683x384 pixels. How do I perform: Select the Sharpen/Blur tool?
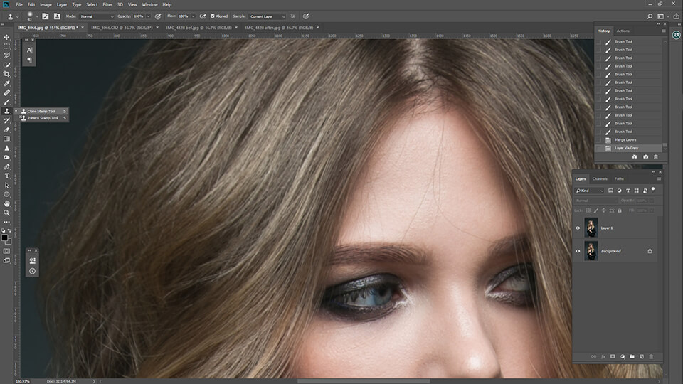pos(6,149)
